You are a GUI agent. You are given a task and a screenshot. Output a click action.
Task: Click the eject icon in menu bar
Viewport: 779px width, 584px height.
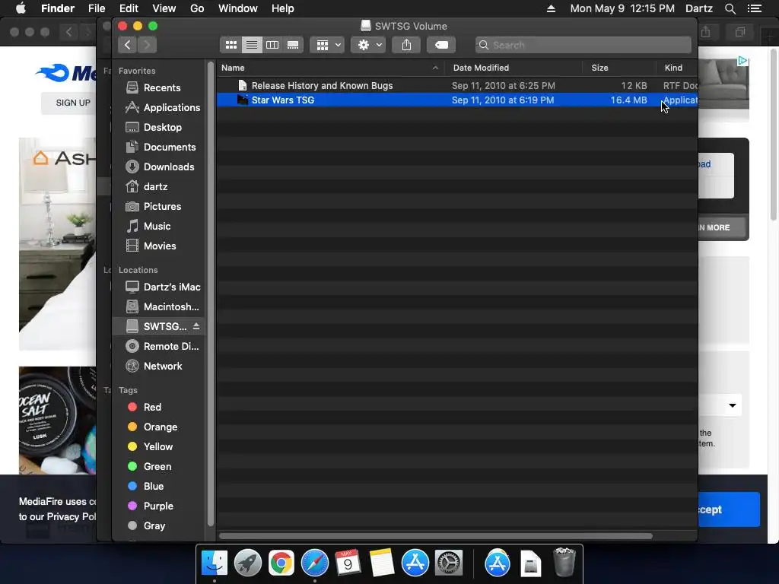tap(551, 8)
